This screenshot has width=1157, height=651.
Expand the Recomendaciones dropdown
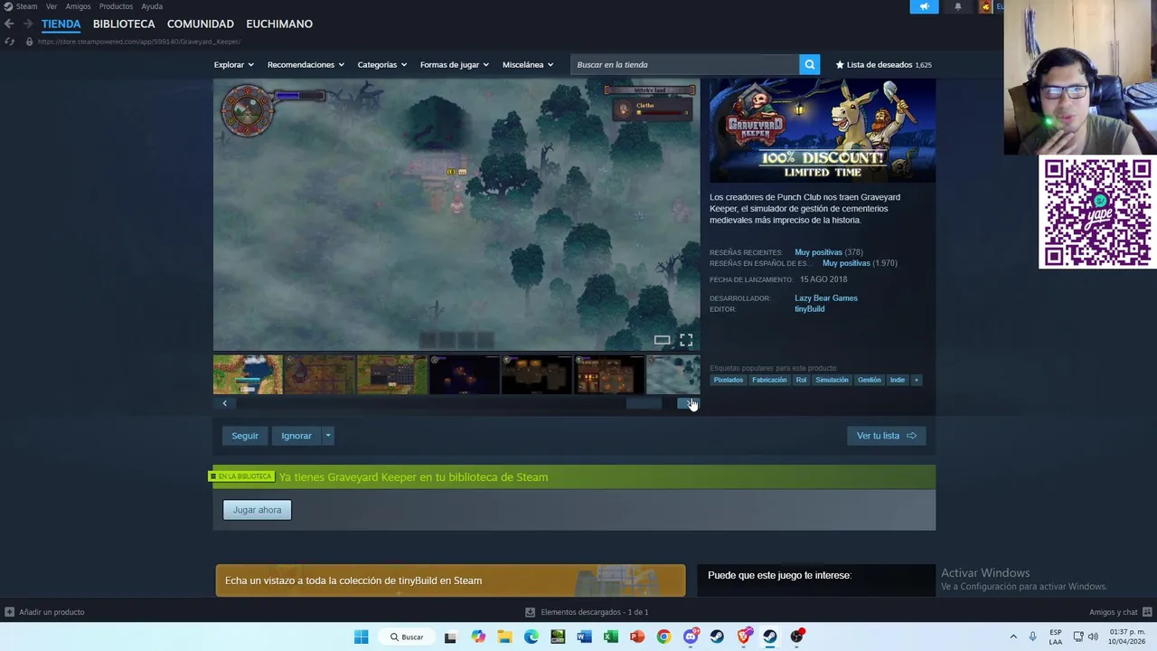[x=306, y=64]
